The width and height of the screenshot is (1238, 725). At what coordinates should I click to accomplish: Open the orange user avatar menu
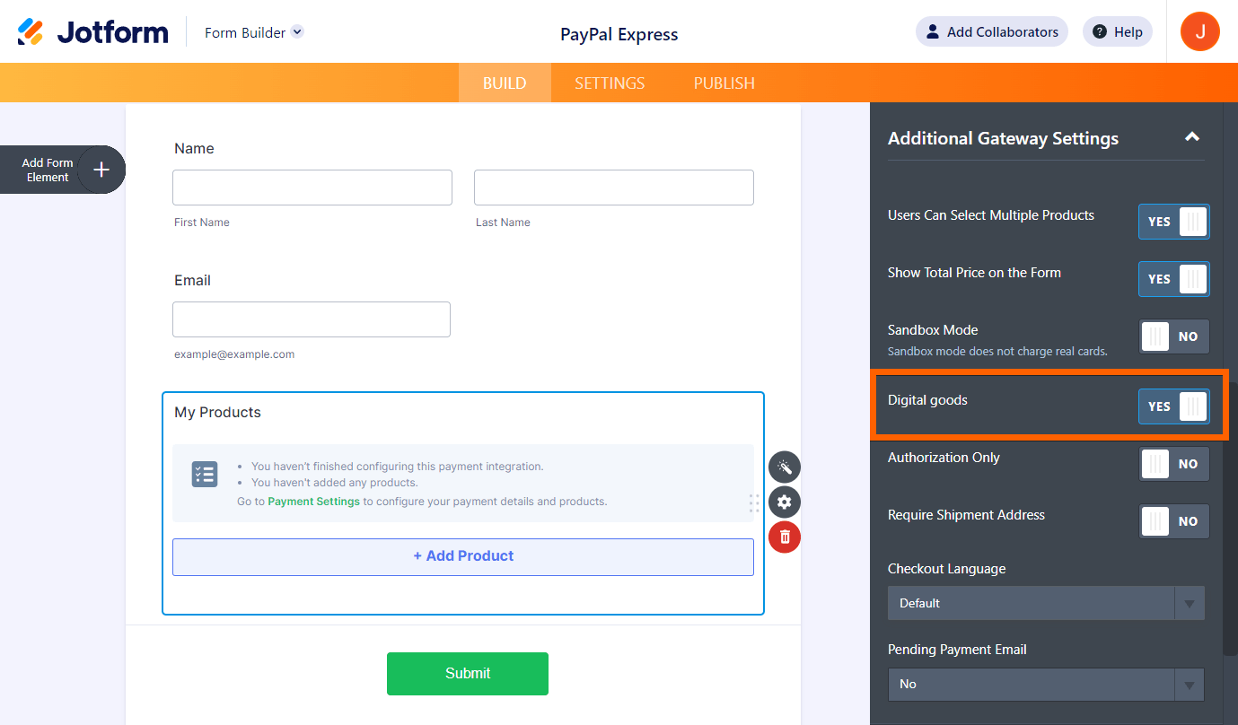point(1199,32)
